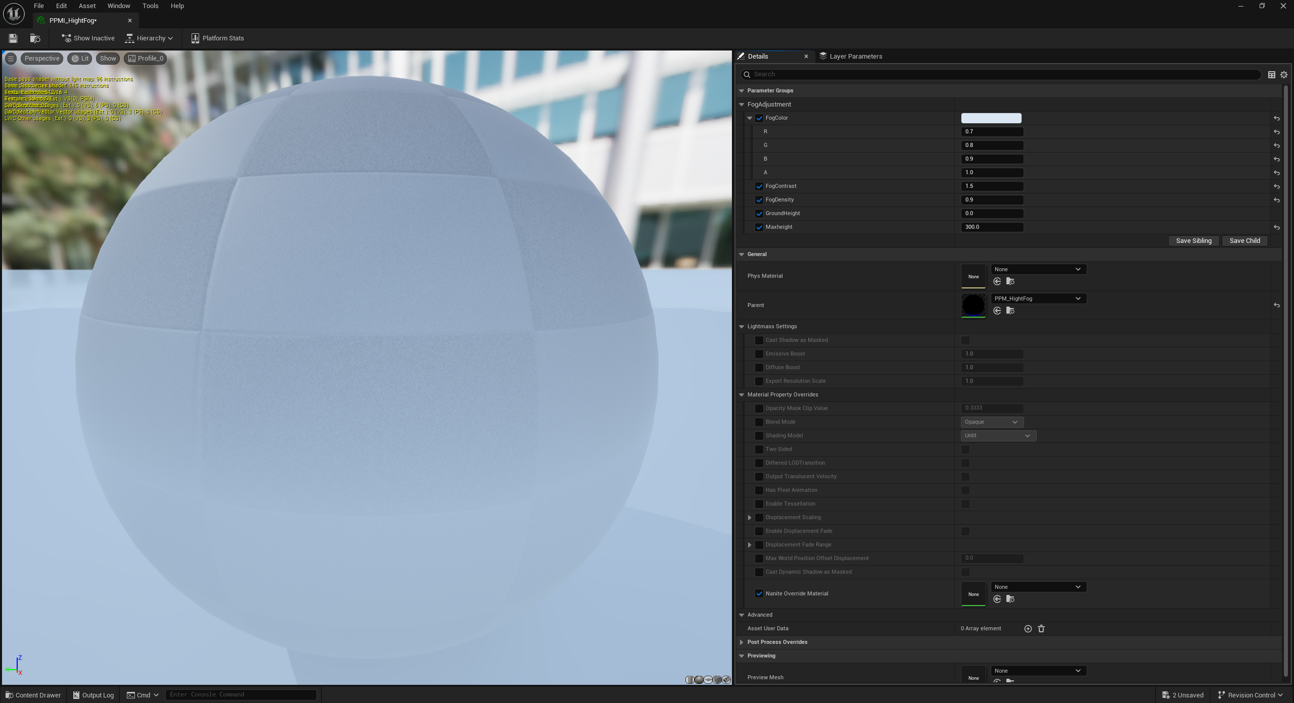Collapse the Lightmass Settings section

pos(742,327)
